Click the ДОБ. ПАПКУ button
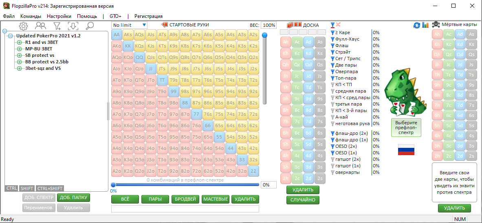This screenshot has width=482, height=223. tap(73, 197)
